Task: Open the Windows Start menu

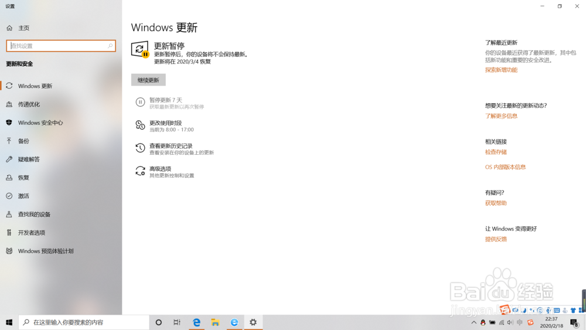Action: click(x=9, y=322)
